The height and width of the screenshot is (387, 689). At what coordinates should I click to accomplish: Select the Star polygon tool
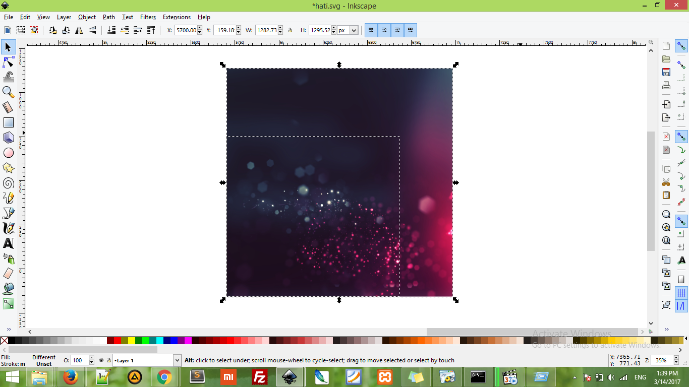[8, 168]
